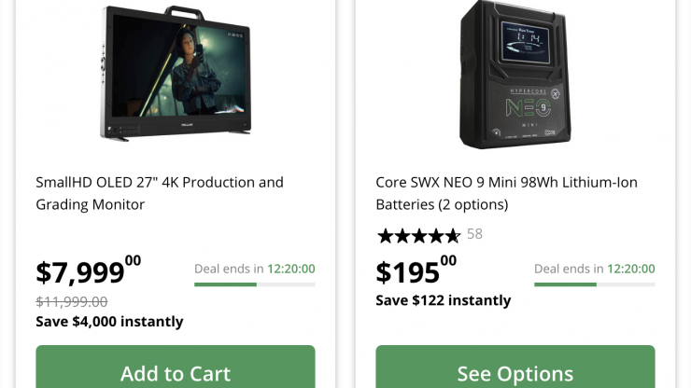Click the Core SWX 12:20:00 countdown timer
The width and height of the screenshot is (691, 388).
tap(631, 269)
